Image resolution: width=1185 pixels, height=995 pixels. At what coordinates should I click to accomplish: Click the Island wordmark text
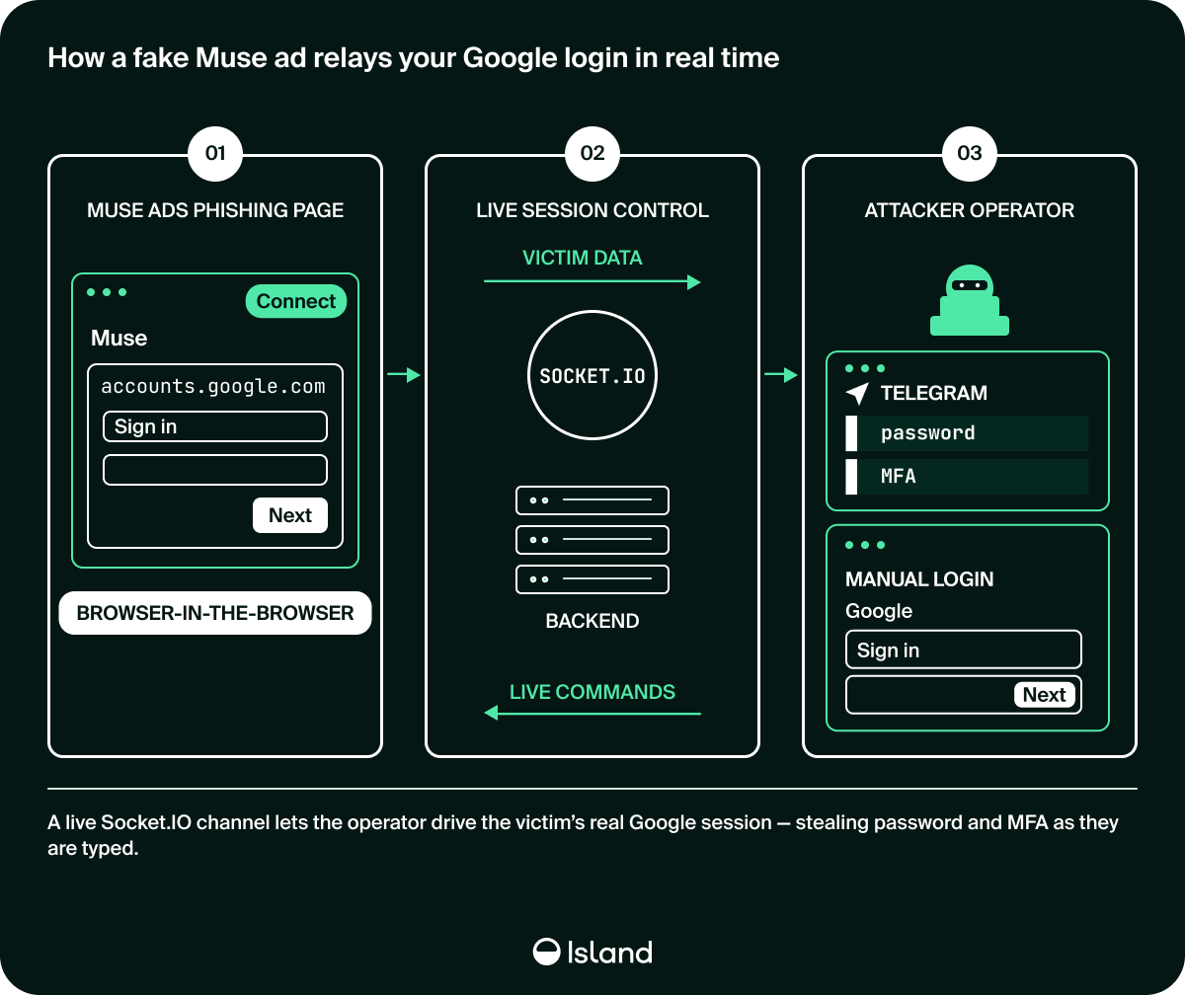[x=609, y=952]
